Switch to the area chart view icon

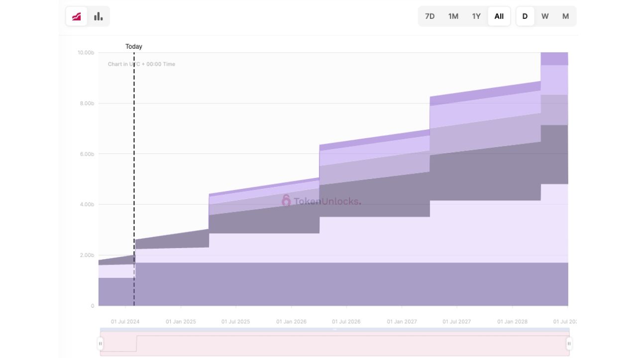click(x=77, y=16)
